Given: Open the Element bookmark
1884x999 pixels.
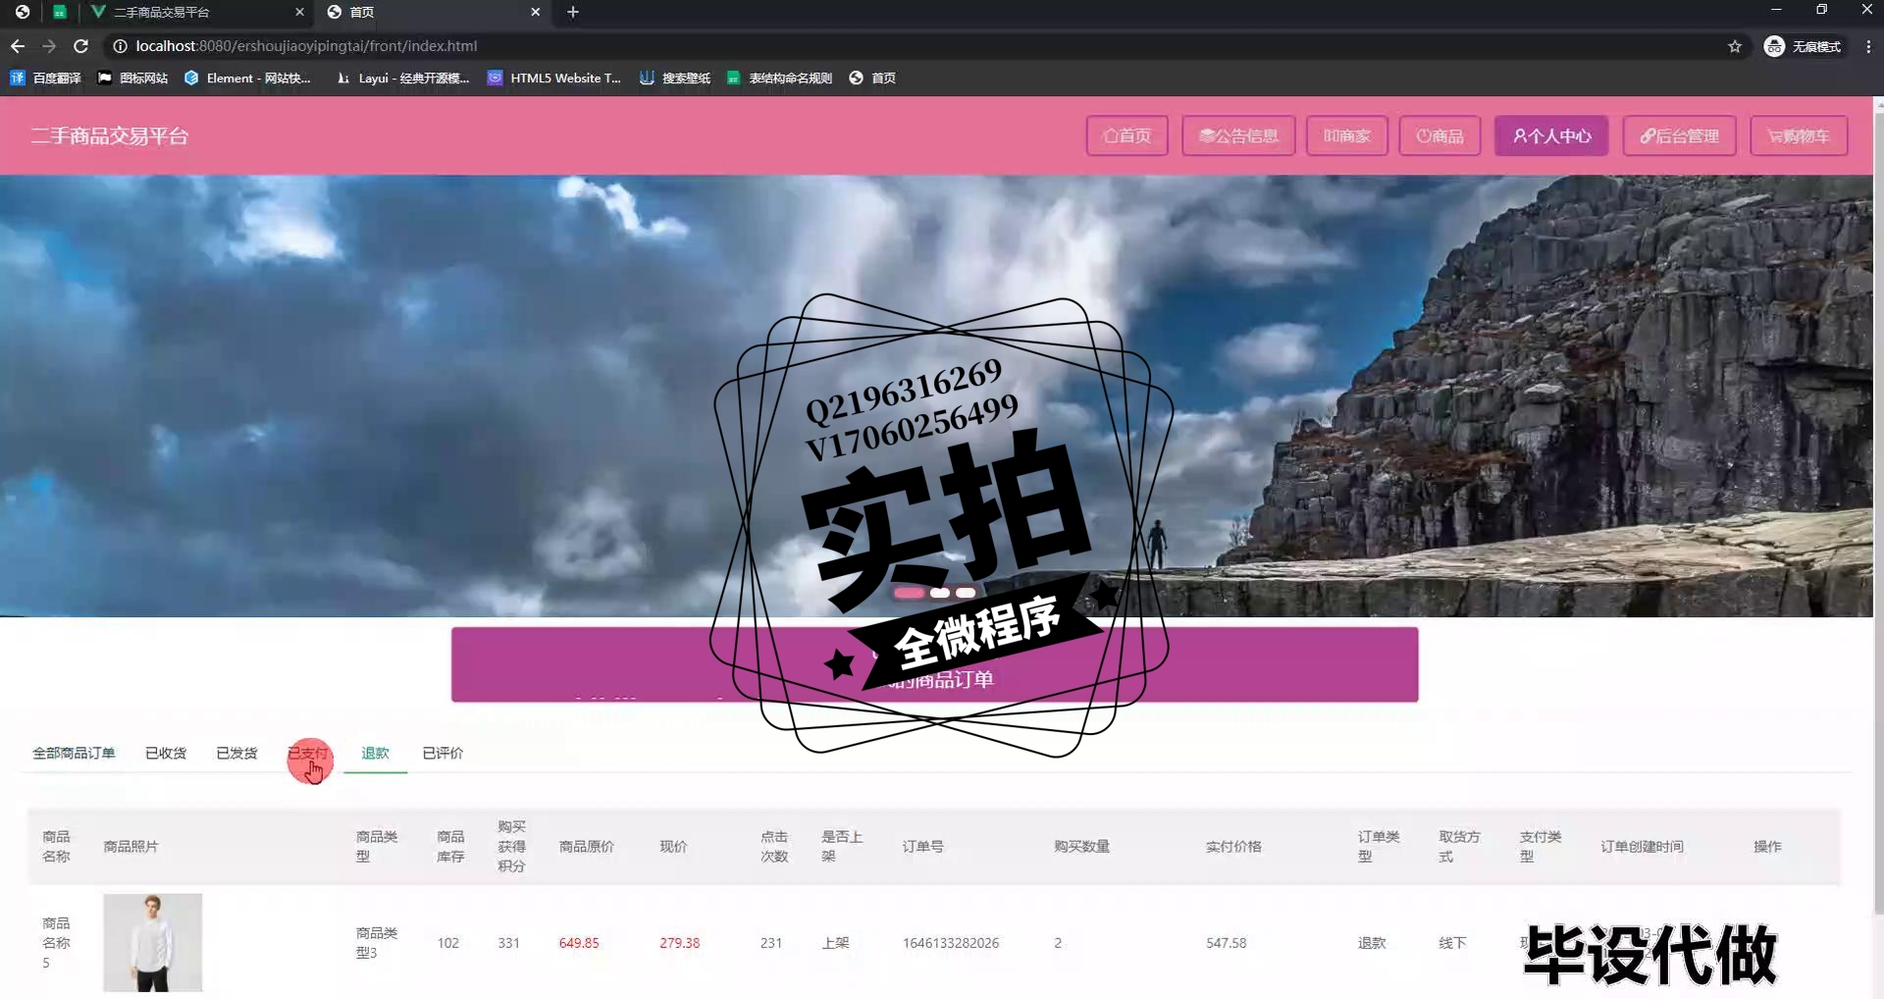Looking at the screenshot, I should tap(247, 79).
